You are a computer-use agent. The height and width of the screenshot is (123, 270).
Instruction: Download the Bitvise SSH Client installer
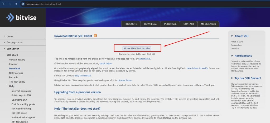137,48
